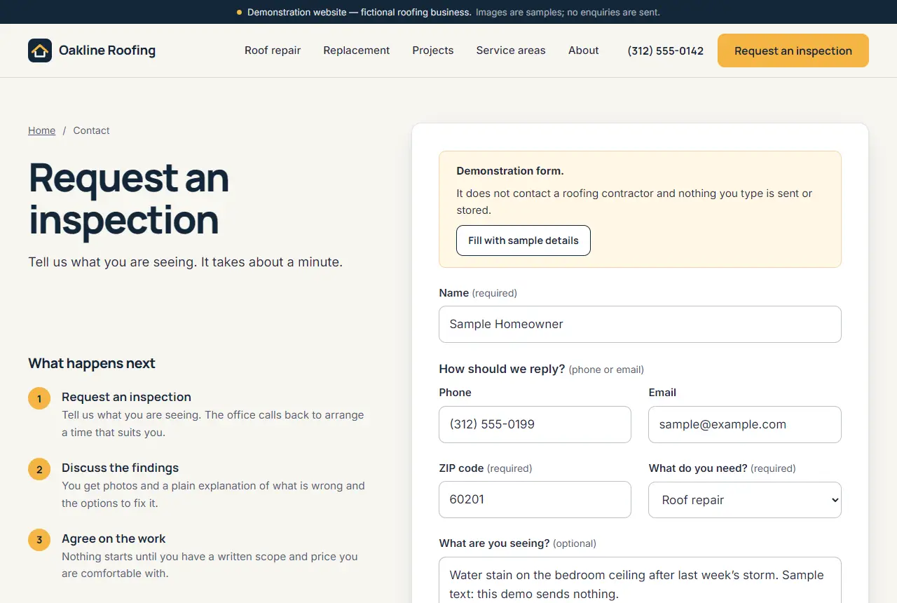Click the ZIP code field
This screenshot has height=603, width=897.
(x=535, y=499)
